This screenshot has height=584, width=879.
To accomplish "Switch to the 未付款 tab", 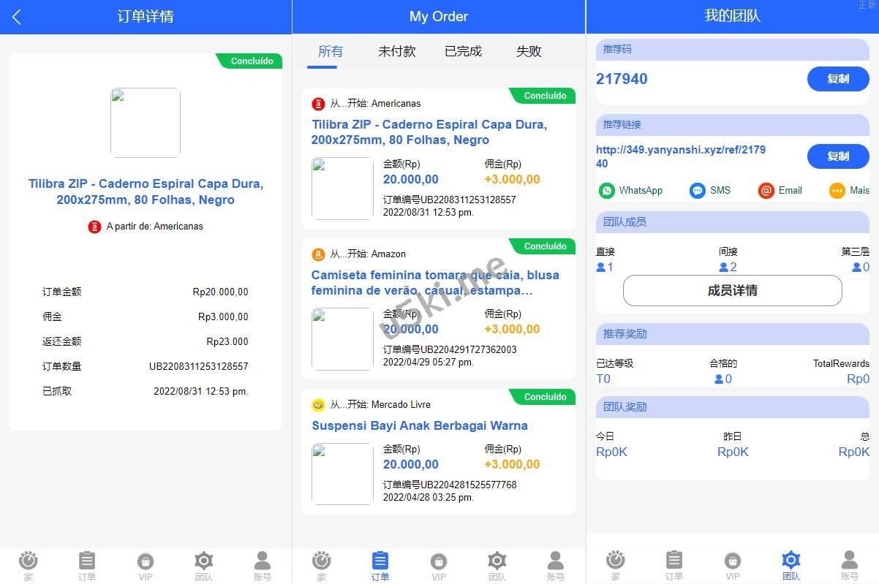I will pyautogui.click(x=396, y=51).
